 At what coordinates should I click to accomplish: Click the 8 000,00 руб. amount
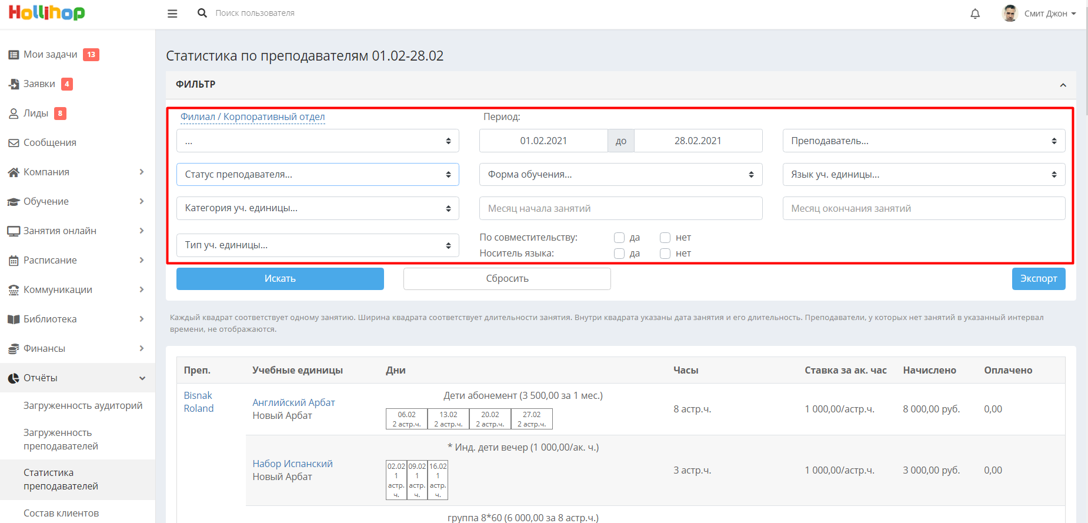931,409
